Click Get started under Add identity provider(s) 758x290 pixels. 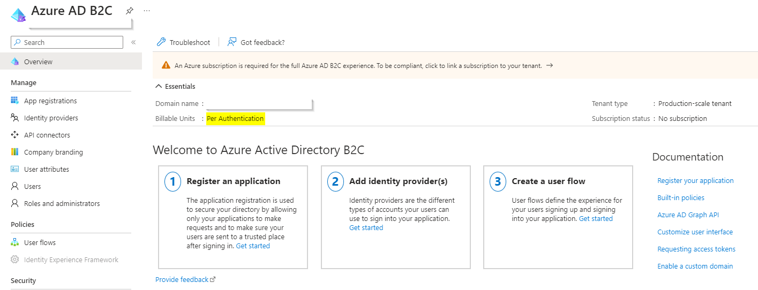coord(366,227)
